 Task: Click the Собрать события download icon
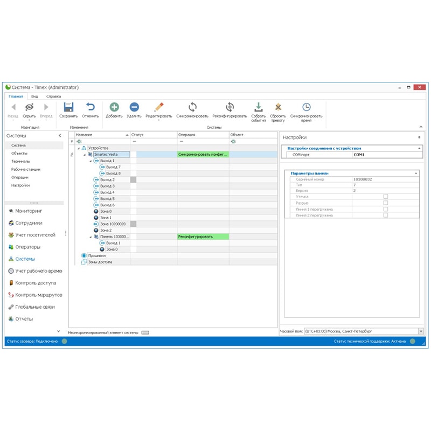click(258, 107)
